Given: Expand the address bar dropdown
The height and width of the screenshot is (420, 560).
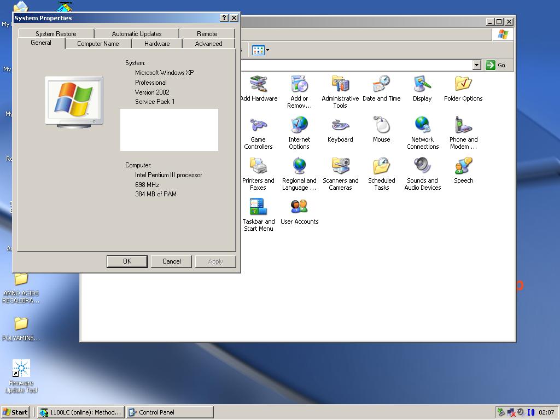Looking at the screenshot, I should 476,65.
